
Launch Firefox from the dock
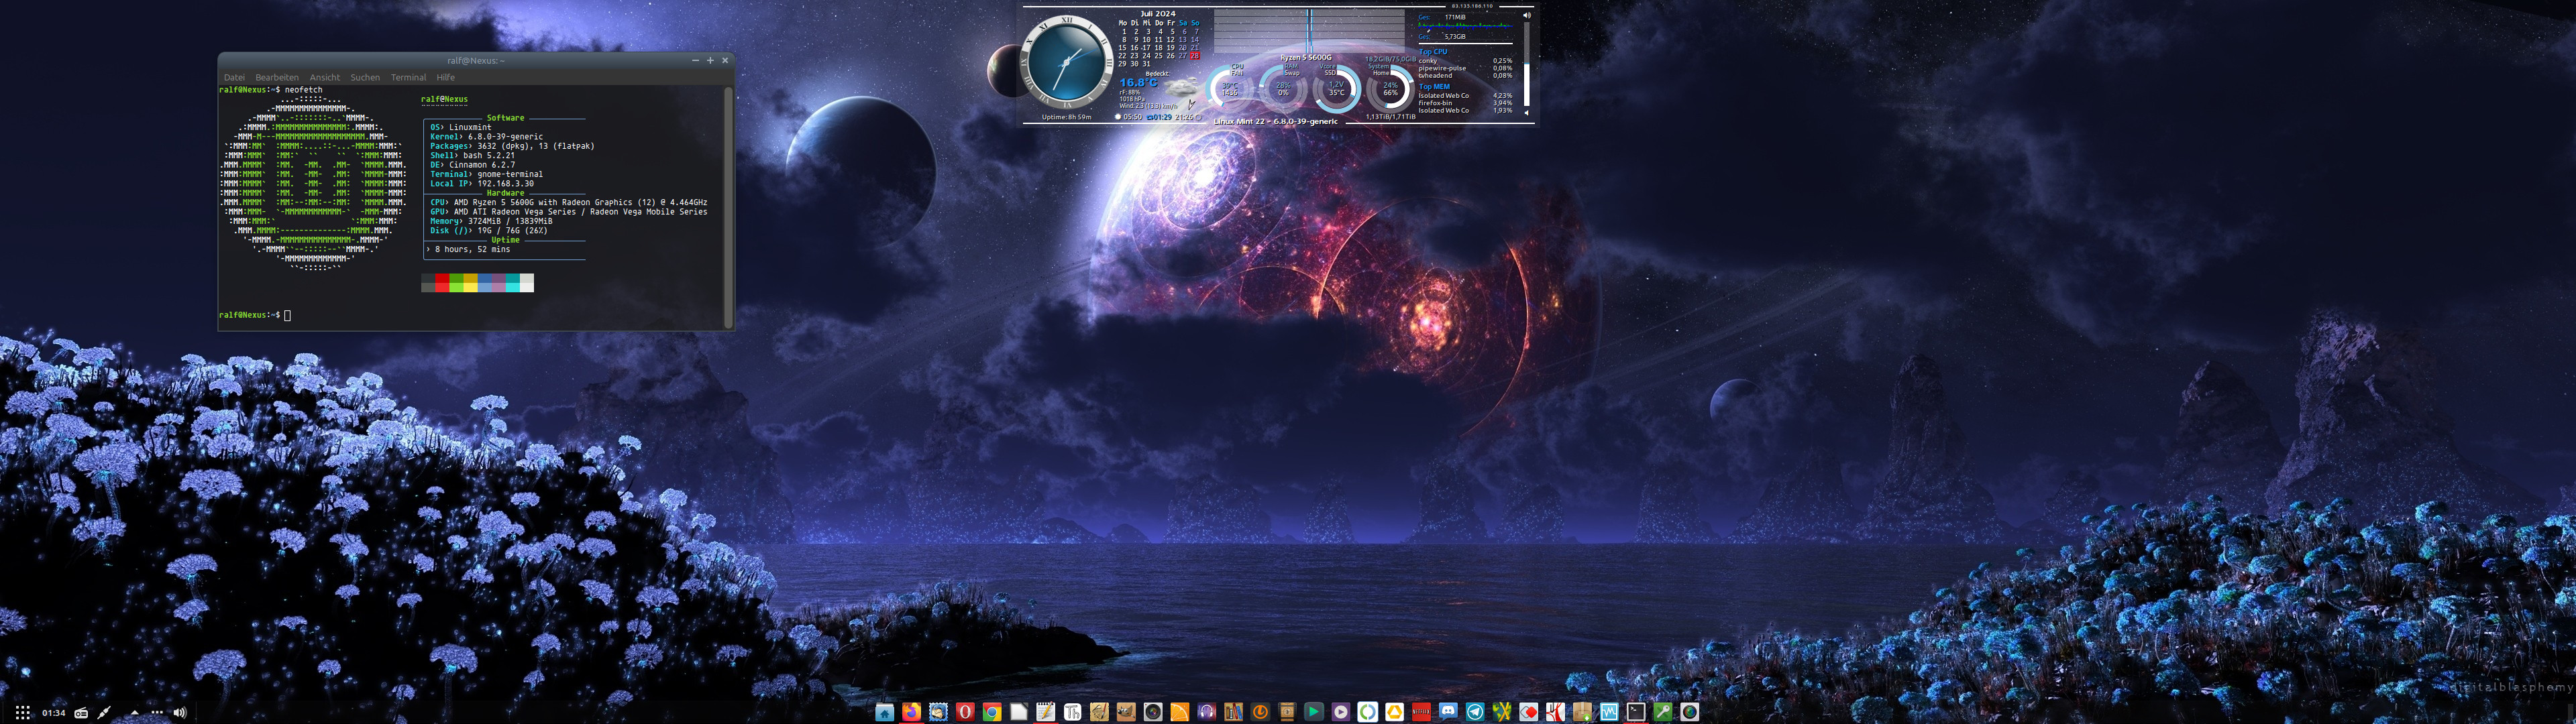(912, 712)
